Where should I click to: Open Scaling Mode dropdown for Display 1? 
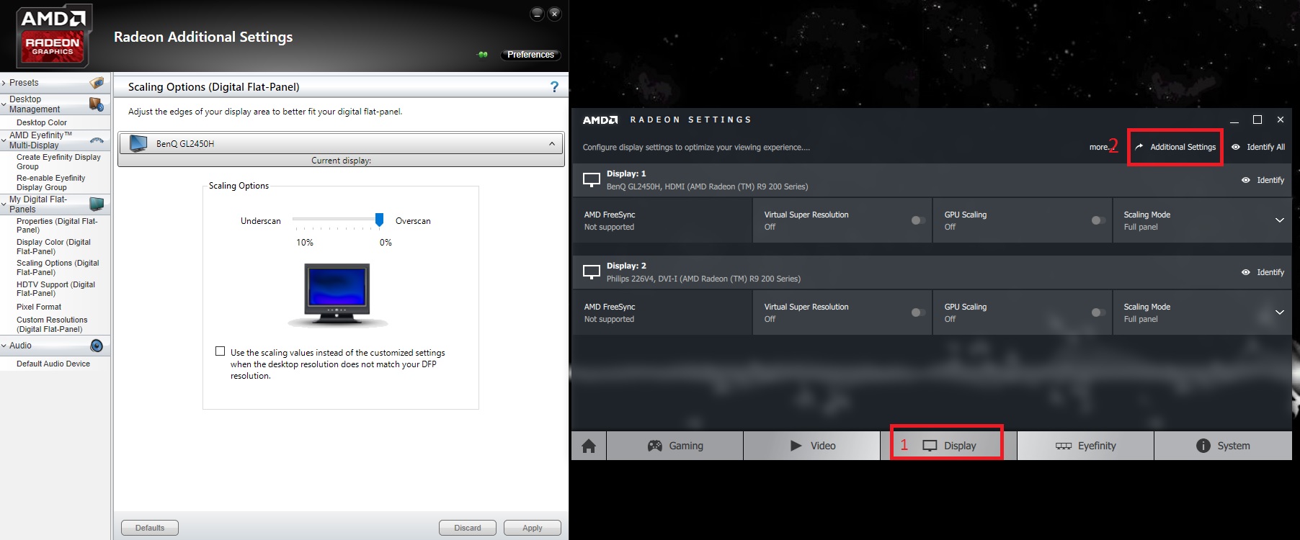point(1280,220)
